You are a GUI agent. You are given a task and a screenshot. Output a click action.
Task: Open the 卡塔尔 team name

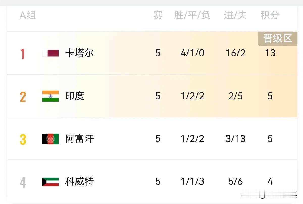pos(80,53)
